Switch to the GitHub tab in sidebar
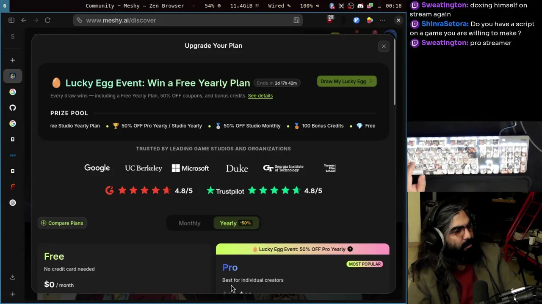542x304 pixels. 13,108
